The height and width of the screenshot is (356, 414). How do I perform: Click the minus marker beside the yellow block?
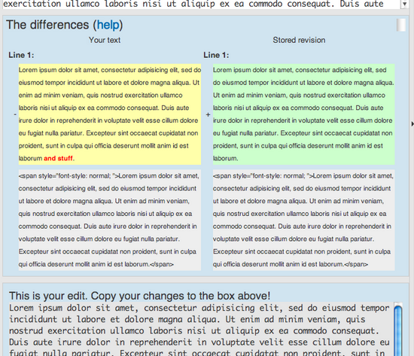(x=15, y=114)
